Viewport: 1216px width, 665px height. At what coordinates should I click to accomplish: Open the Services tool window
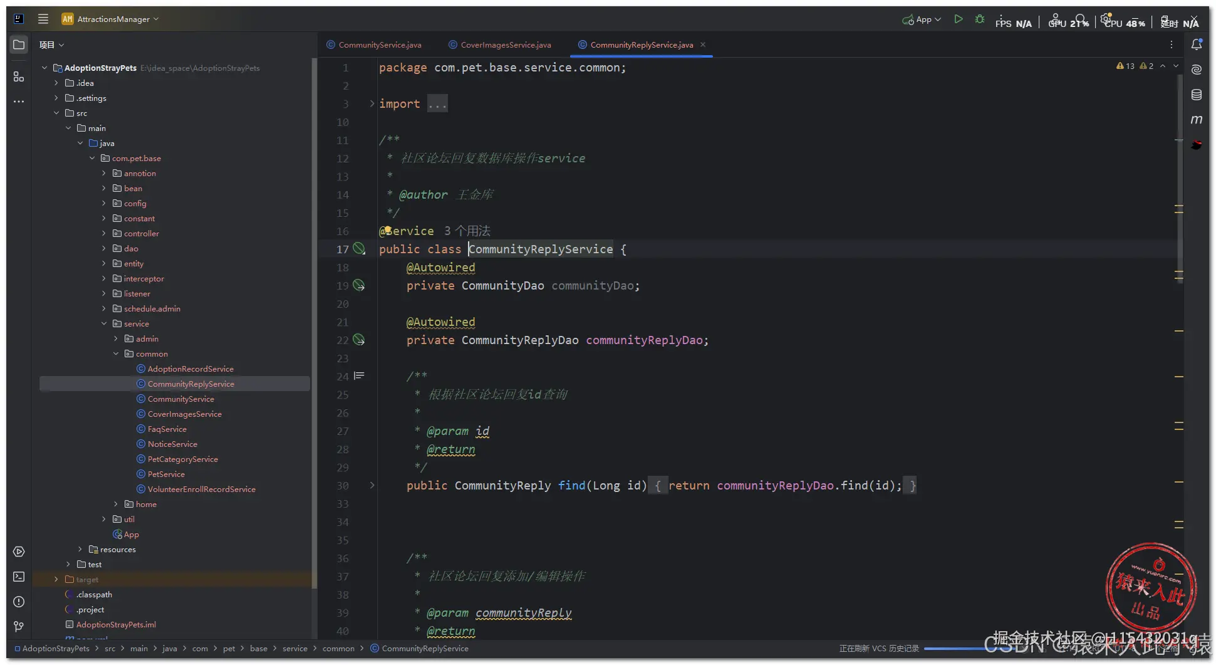coord(19,552)
